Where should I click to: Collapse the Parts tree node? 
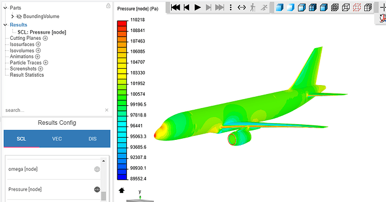(x=5, y=8)
